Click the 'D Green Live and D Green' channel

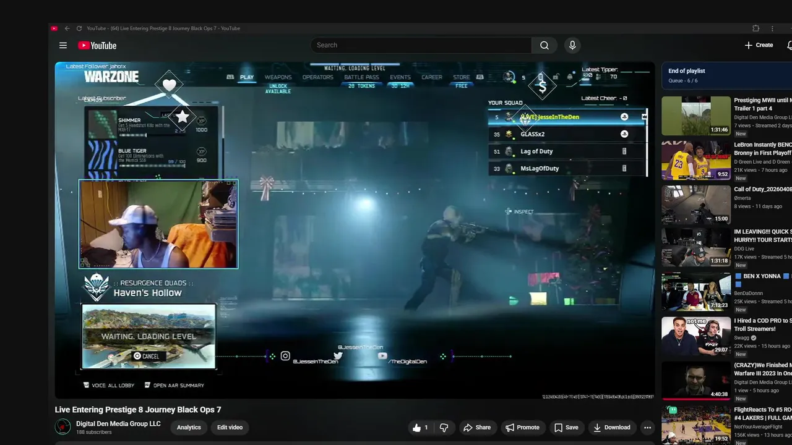point(762,162)
